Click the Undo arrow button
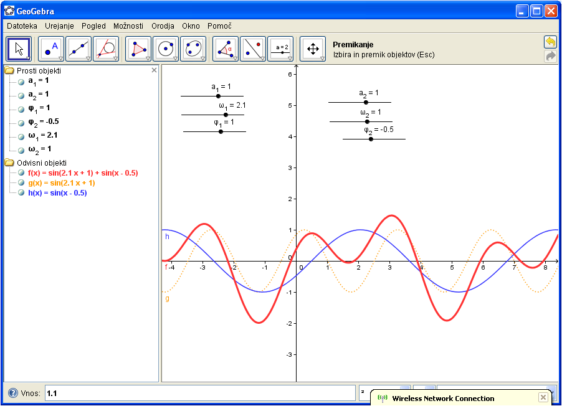562x406 pixels. [x=550, y=41]
